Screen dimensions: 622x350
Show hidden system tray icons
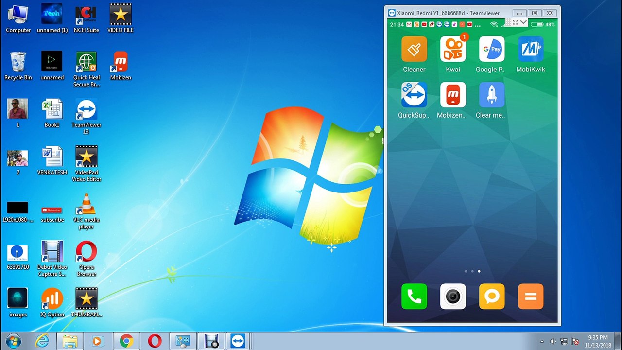[x=542, y=341]
